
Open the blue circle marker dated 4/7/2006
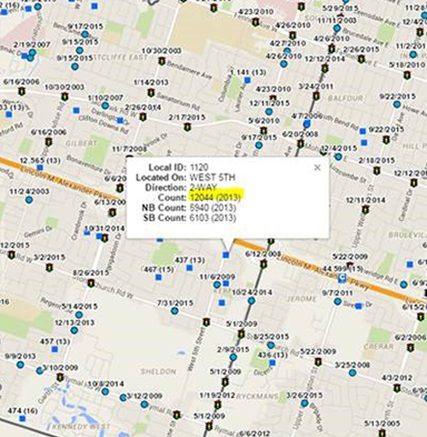(307, 124)
